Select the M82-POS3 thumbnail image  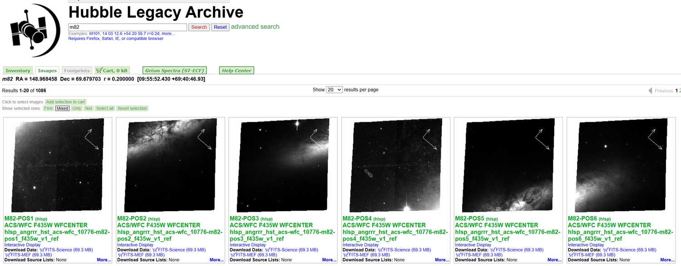283,165
